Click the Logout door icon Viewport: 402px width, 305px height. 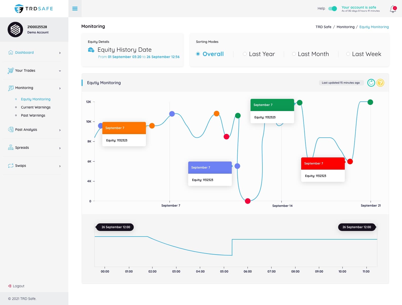click(x=10, y=286)
